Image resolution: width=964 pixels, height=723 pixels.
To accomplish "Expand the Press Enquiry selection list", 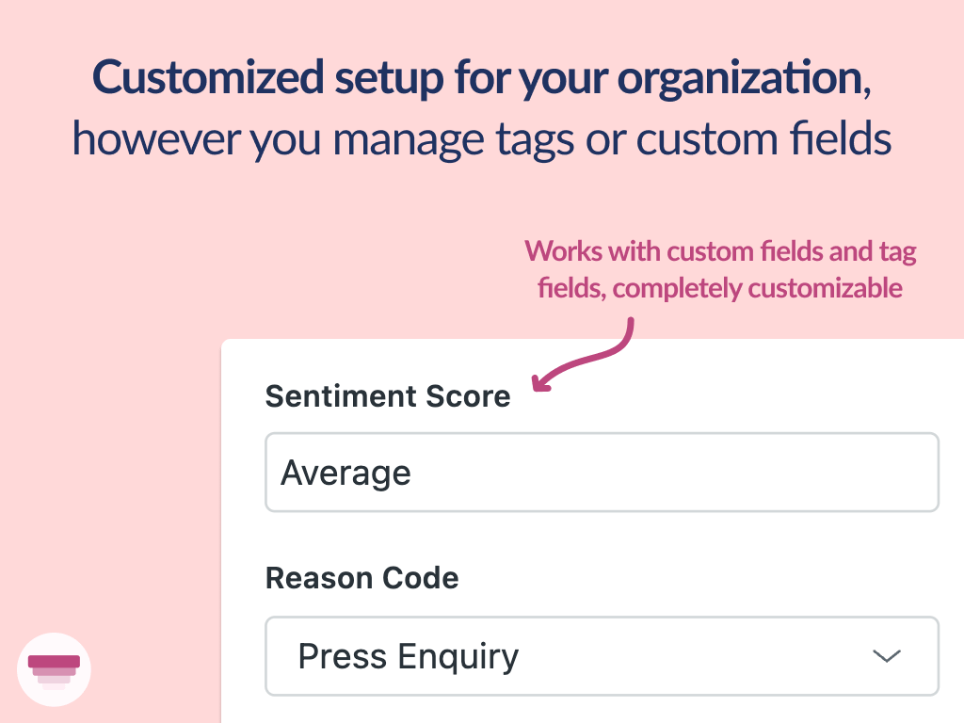I will 602,656.
